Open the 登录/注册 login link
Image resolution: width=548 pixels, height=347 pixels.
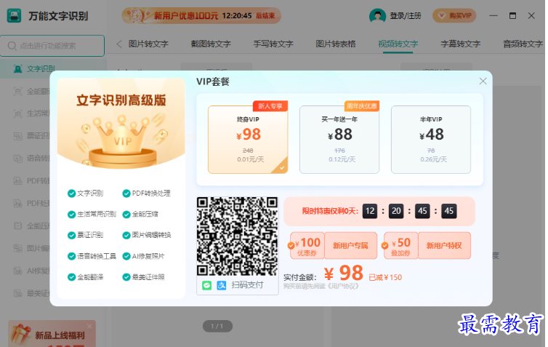pyautogui.click(x=406, y=16)
